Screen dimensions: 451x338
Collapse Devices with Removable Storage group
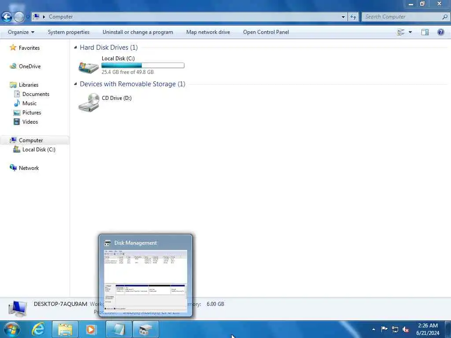pos(75,84)
